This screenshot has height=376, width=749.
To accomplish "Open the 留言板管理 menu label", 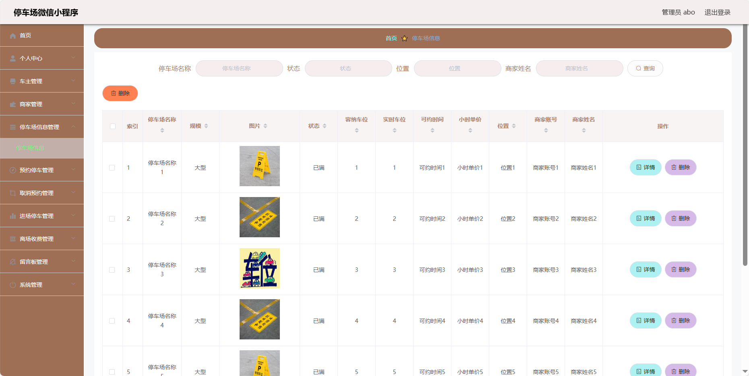I will (34, 262).
